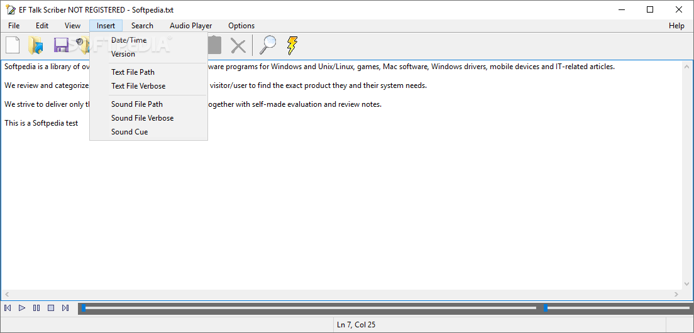The width and height of the screenshot is (694, 333).
Task: Save the file with floppy disk icon
Action: (x=60, y=45)
